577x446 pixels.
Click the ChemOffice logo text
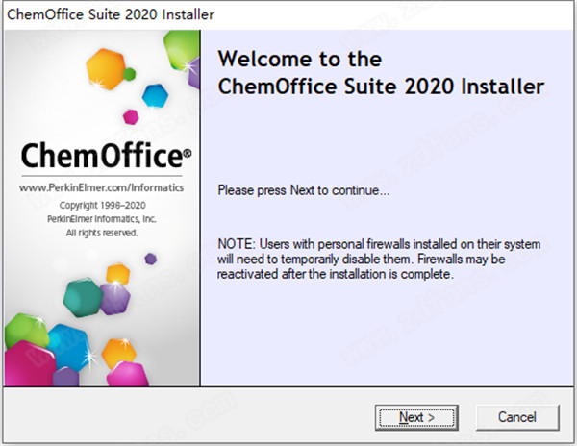(x=101, y=157)
